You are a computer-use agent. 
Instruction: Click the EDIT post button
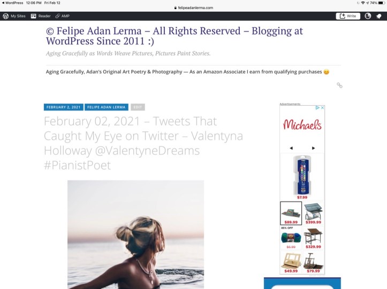pyautogui.click(x=138, y=107)
